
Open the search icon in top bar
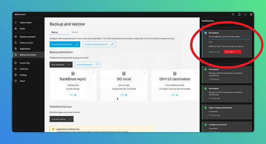[x=233, y=15]
